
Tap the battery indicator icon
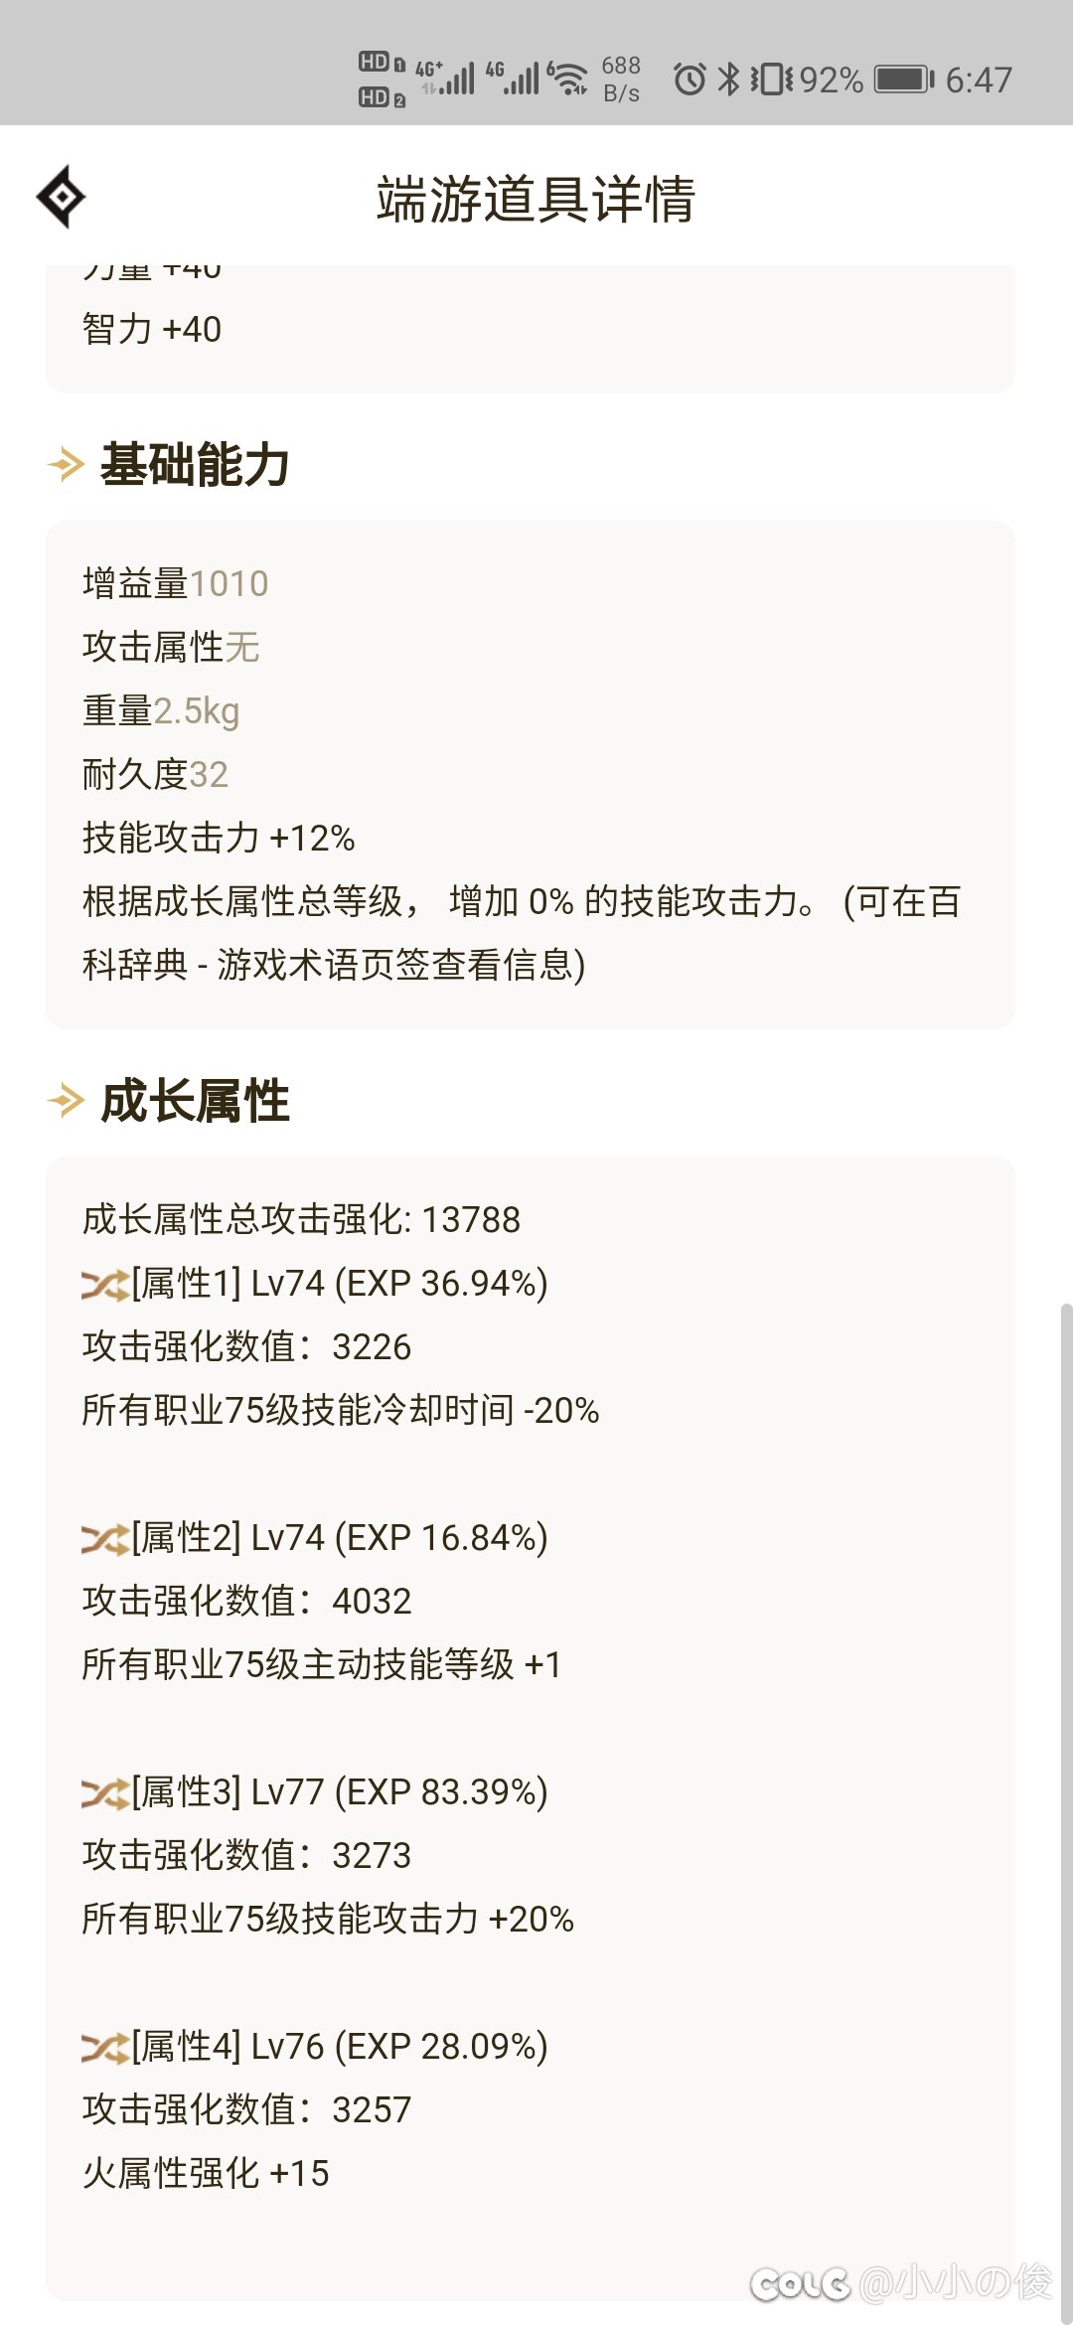(904, 78)
